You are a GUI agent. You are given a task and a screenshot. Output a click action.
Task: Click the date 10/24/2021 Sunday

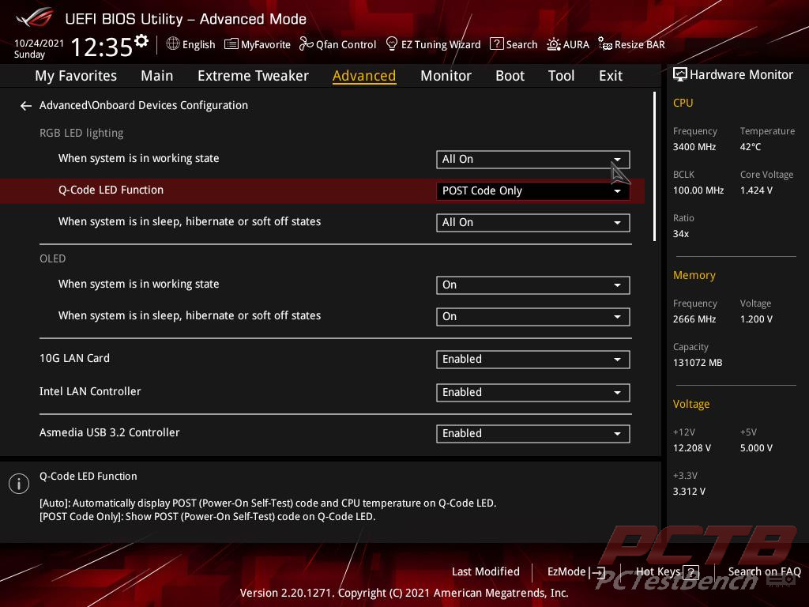pos(39,48)
